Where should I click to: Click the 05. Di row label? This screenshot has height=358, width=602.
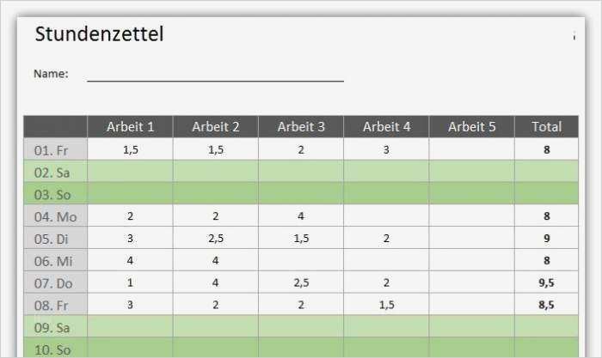pos(55,239)
